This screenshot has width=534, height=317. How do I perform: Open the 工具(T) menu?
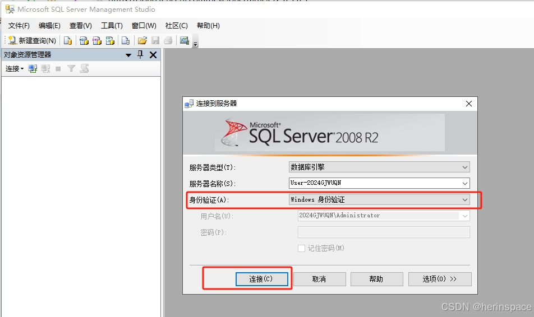pyautogui.click(x=112, y=26)
